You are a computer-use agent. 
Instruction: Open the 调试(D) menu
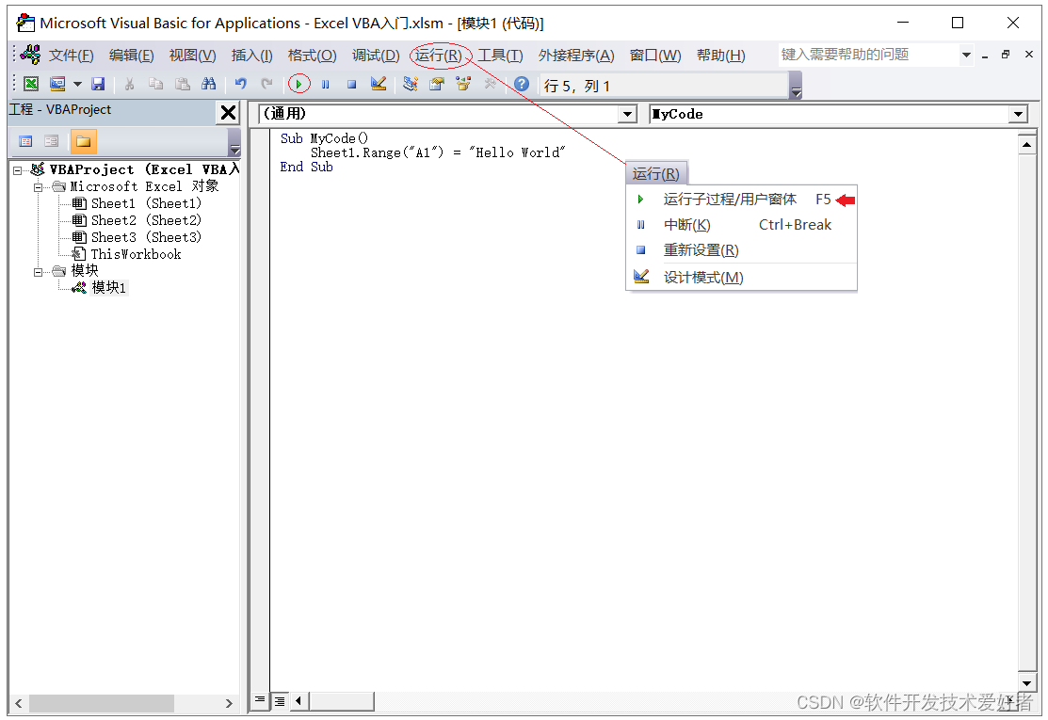click(376, 56)
